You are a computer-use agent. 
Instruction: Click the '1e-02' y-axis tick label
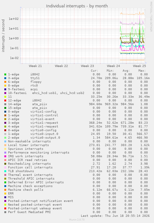pyautogui.click(x=14, y=58)
